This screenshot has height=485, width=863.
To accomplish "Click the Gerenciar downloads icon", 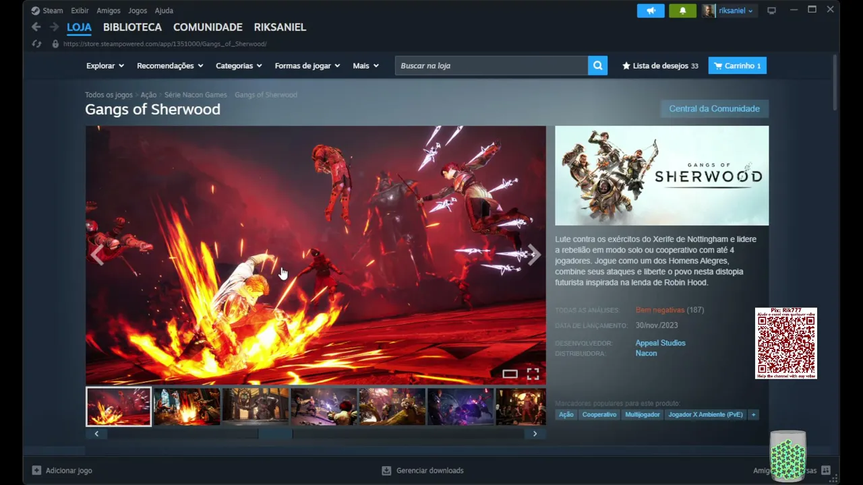I will 386,470.
